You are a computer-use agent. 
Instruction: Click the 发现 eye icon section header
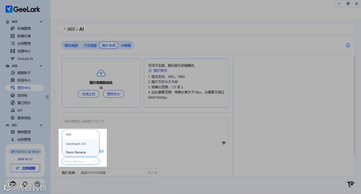(x=8, y=66)
